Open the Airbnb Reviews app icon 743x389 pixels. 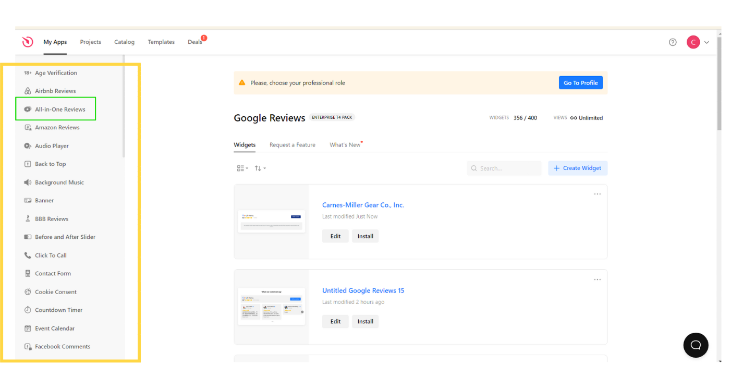[x=28, y=91]
